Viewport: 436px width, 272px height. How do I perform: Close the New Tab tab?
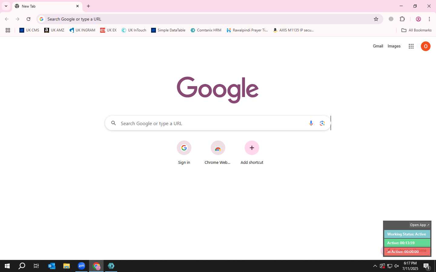[x=78, y=6]
